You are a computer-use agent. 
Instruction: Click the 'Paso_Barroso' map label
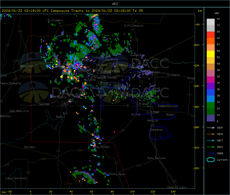click(156, 158)
